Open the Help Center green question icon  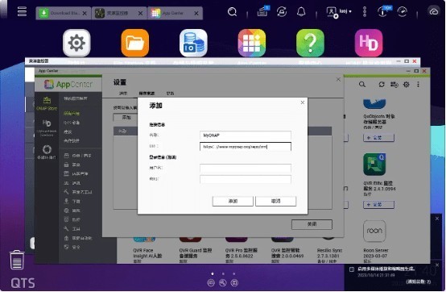tap(310, 43)
